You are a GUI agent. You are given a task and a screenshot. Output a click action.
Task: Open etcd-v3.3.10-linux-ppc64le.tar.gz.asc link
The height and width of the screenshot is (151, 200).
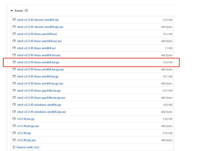coord(41,98)
